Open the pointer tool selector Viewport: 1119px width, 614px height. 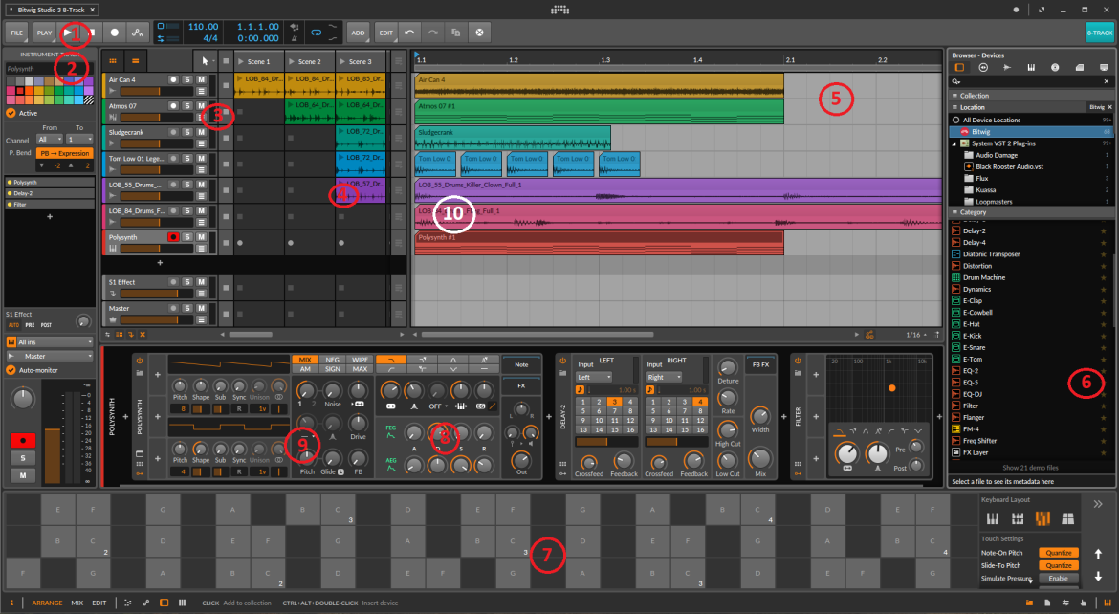(205, 61)
